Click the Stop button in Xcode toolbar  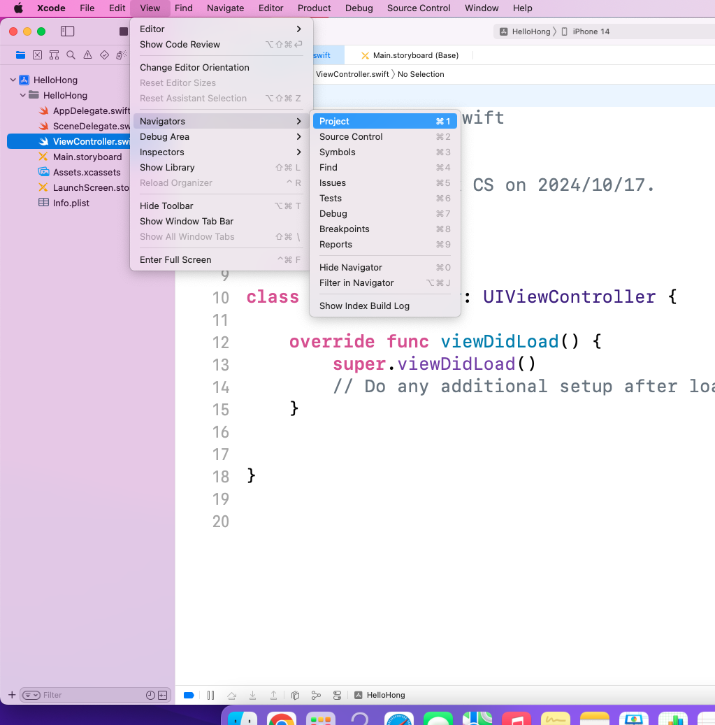[124, 31]
